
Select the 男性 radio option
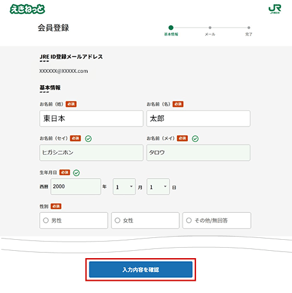(x=73, y=220)
